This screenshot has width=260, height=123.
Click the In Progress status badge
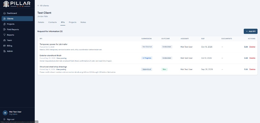point(147,58)
